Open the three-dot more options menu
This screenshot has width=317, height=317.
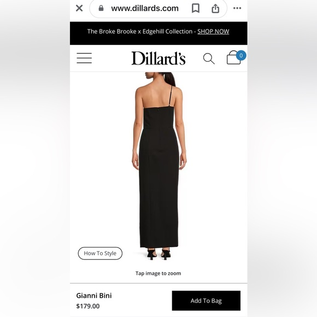click(x=237, y=8)
